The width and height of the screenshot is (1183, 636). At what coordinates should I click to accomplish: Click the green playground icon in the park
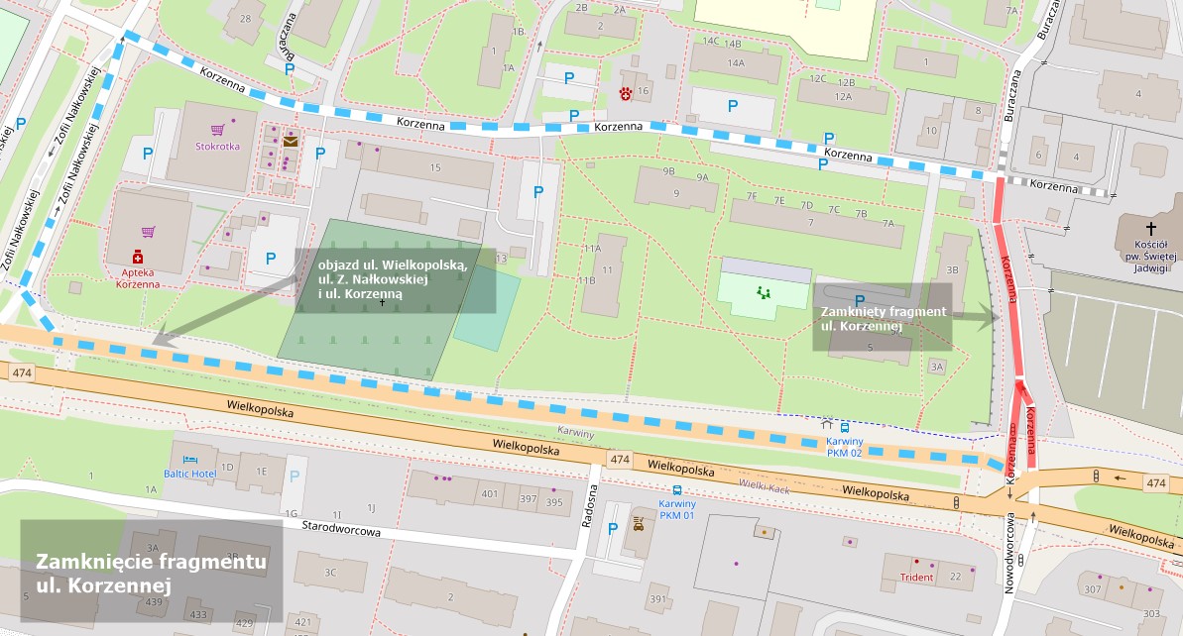764,292
